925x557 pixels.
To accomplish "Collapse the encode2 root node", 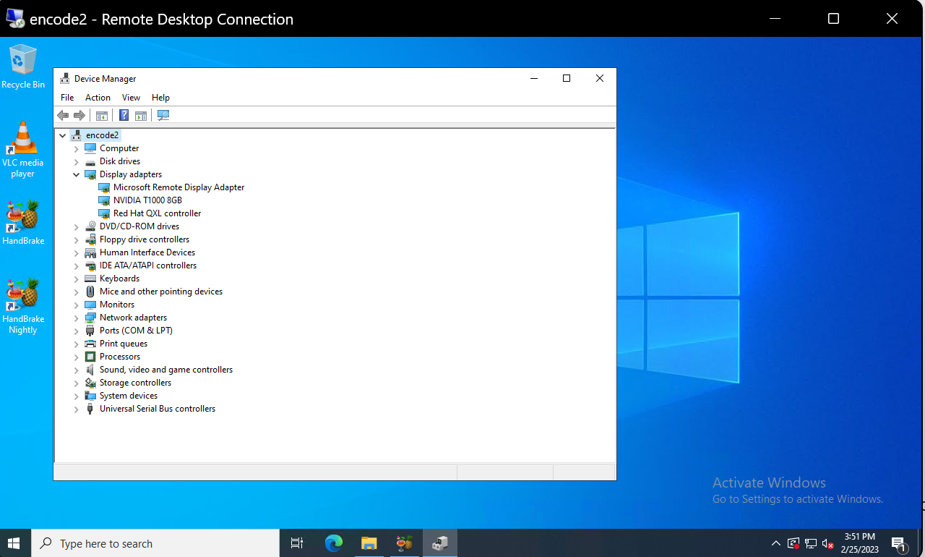I will 63,135.
